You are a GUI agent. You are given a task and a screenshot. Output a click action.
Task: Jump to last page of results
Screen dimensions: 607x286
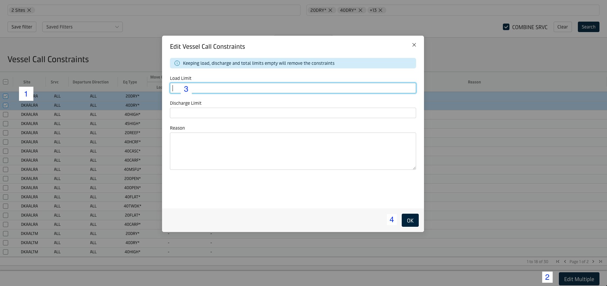point(600,261)
